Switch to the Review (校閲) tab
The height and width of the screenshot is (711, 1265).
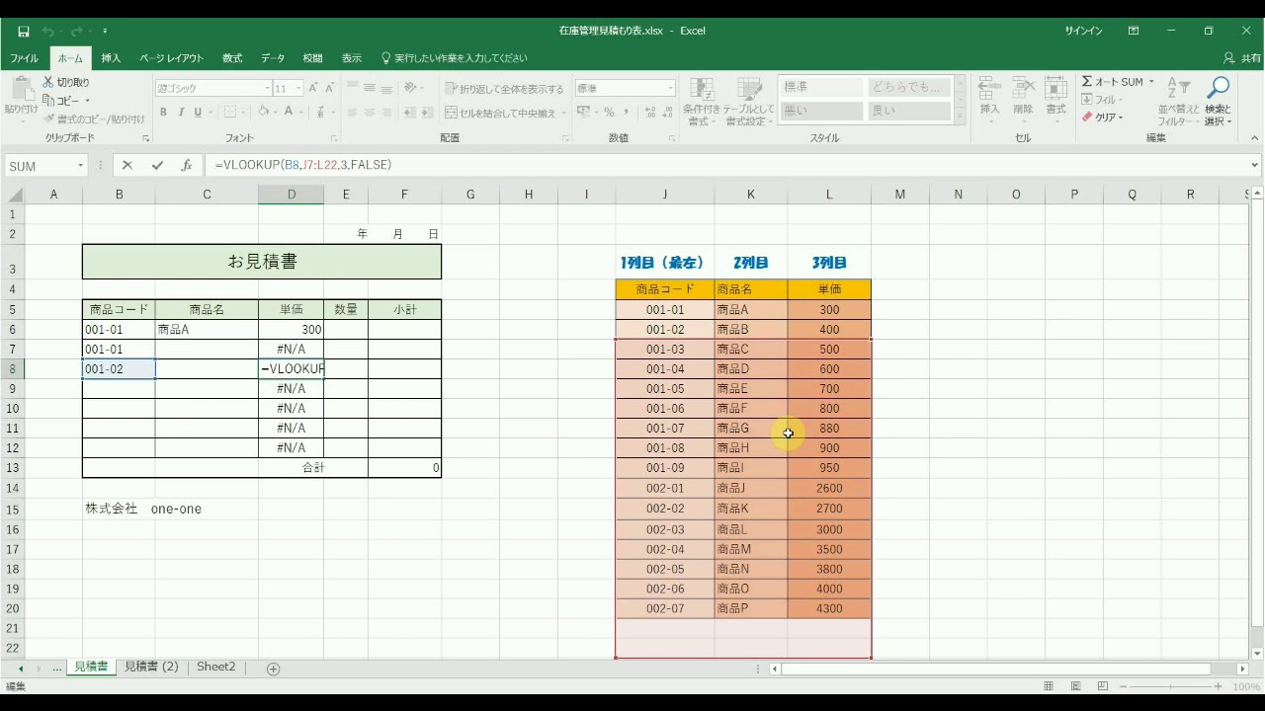tap(312, 58)
